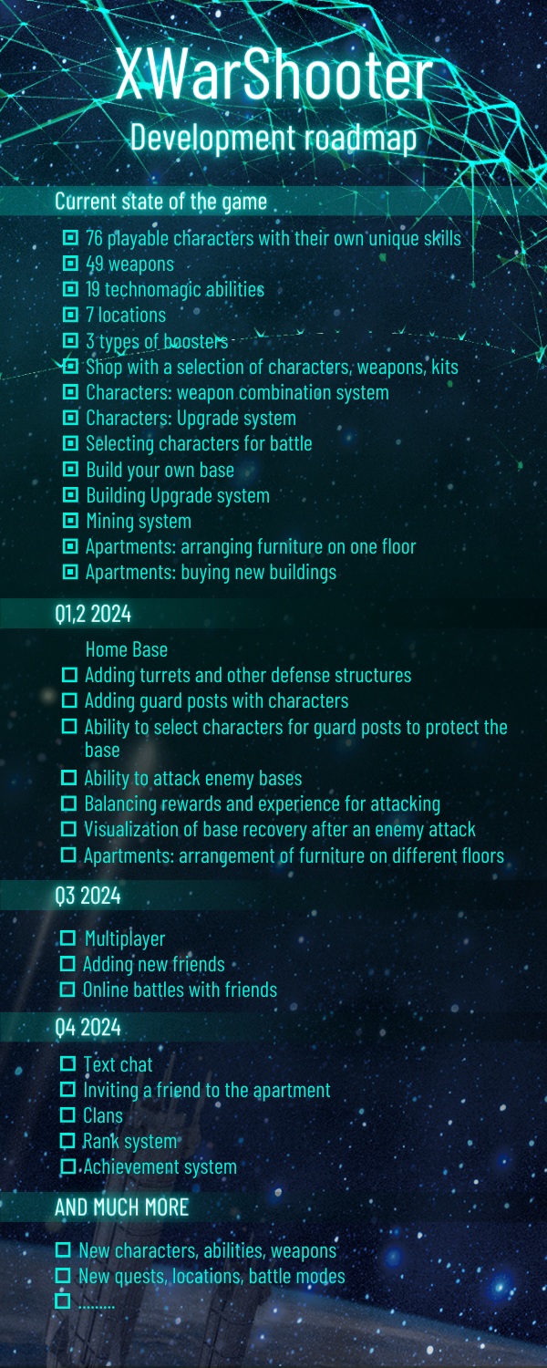This screenshot has height=1368, width=547.
Task: Select the Current state of the game header
Action: [x=160, y=201]
